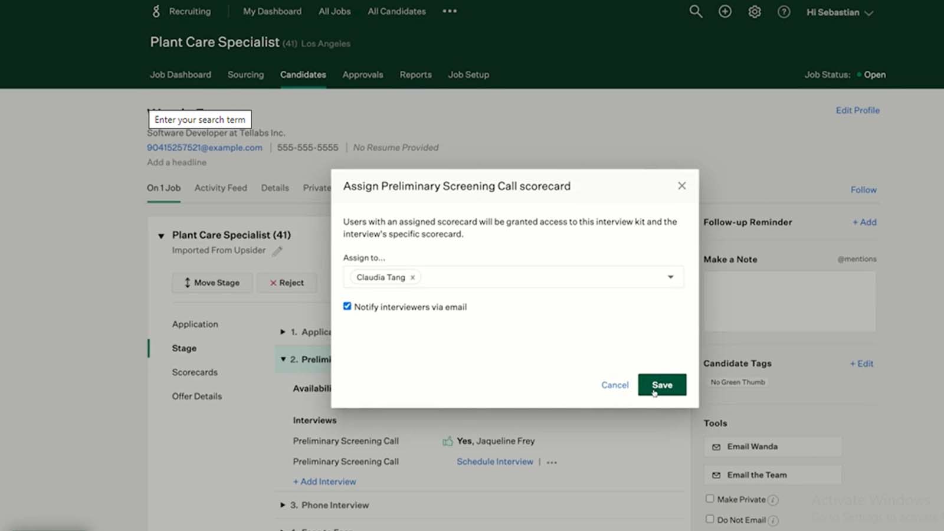This screenshot has height=531, width=944.
Task: Collapse the Plant Care Specialist (41) section
Action: click(161, 236)
